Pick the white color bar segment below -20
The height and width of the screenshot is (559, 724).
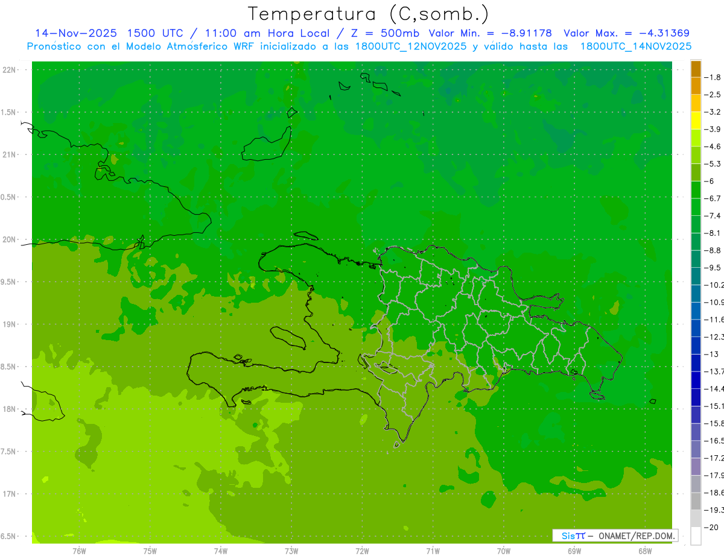pyautogui.click(x=696, y=535)
